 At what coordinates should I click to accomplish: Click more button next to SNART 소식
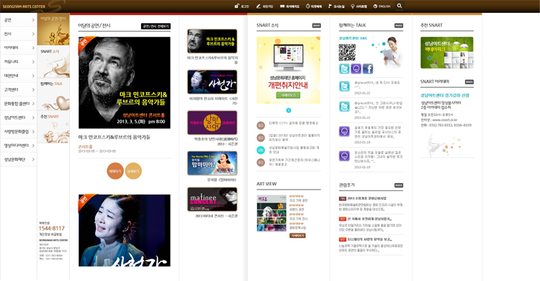pos(317,25)
